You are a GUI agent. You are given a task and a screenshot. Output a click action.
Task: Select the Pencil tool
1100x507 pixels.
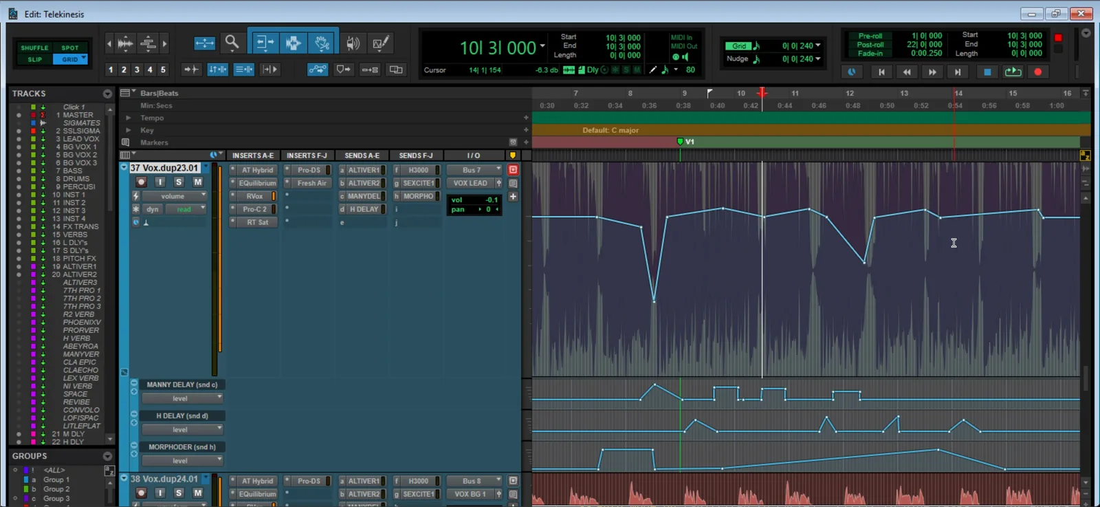pos(380,43)
